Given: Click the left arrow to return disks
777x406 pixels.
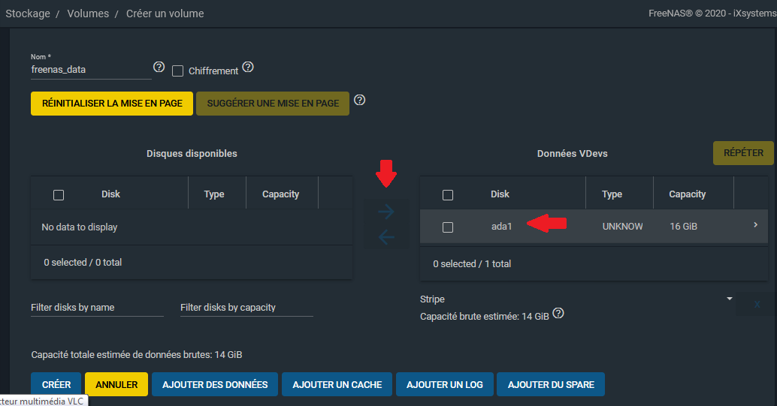Looking at the screenshot, I should tap(386, 237).
